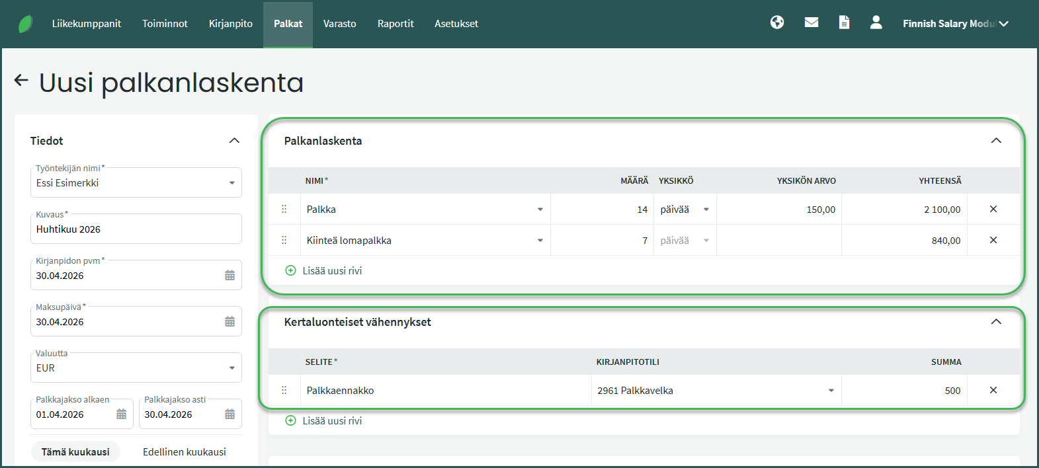Remove the Kiinteä lomapalkka row

tap(993, 241)
